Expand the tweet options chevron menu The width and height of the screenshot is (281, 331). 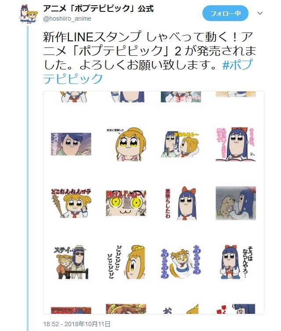[260, 13]
